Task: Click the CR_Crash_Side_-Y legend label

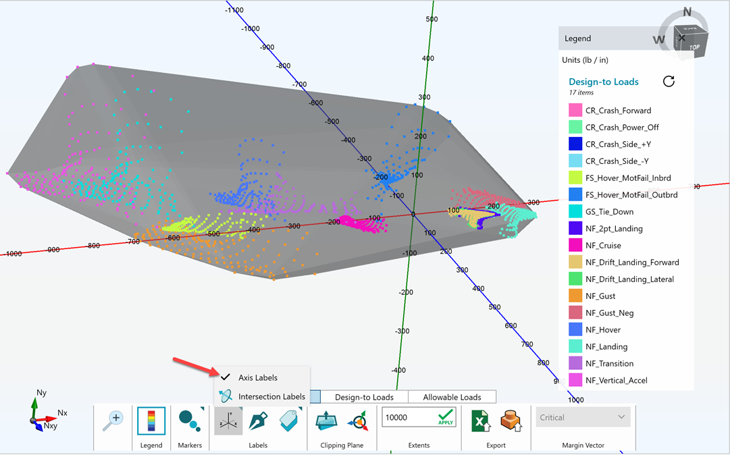Action: click(x=617, y=161)
